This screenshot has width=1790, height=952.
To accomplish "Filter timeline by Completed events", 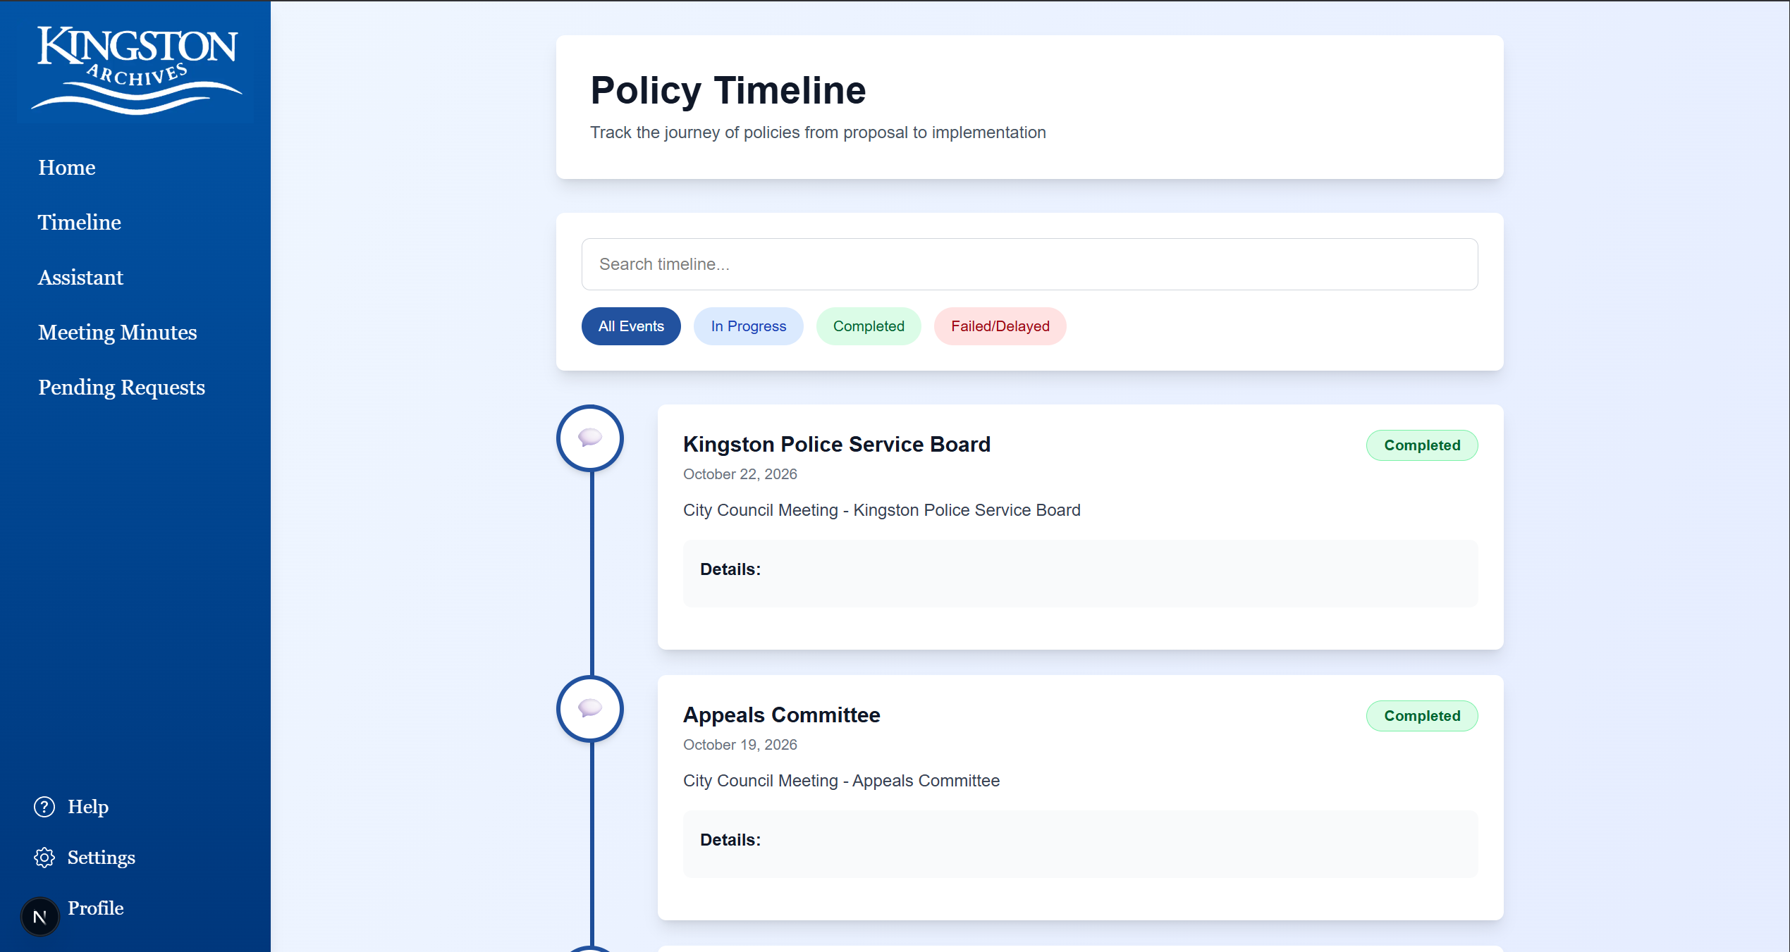I will click(869, 326).
